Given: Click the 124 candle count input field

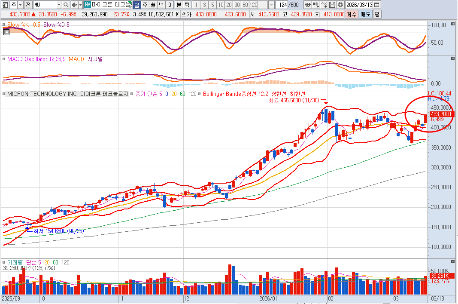Looking at the screenshot, I should 282,5.
